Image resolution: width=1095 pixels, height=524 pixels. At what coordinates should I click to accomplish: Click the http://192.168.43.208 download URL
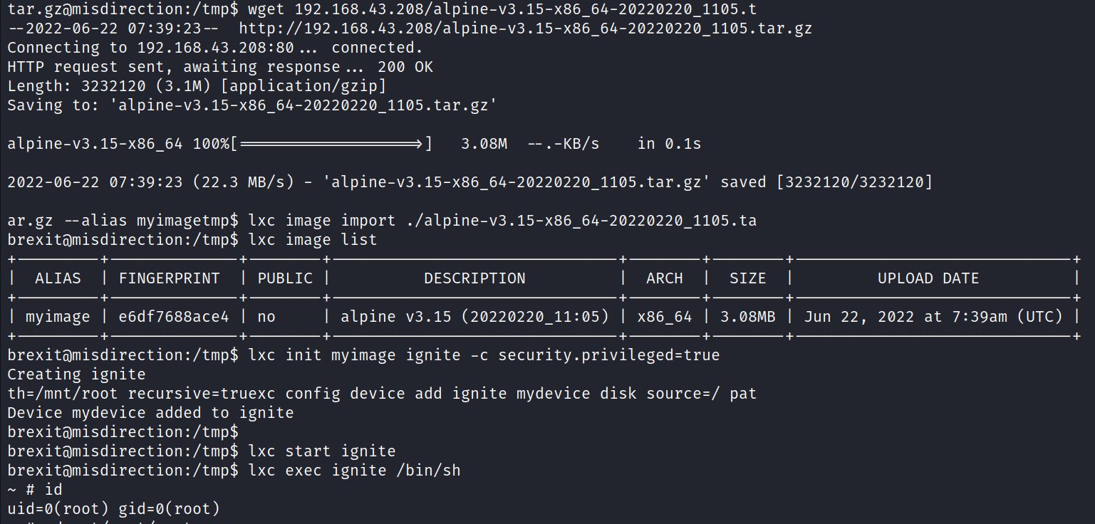coord(525,28)
